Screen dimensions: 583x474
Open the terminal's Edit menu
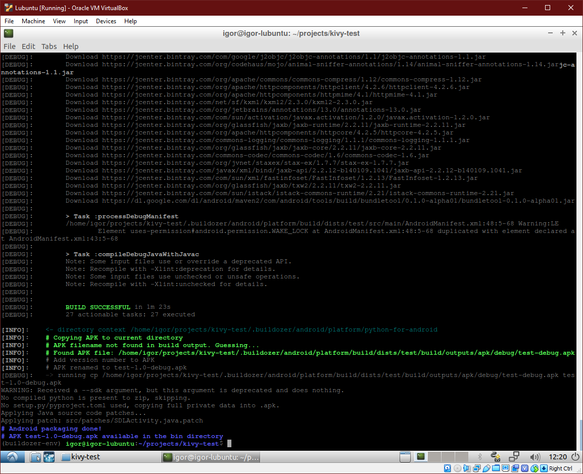28,46
